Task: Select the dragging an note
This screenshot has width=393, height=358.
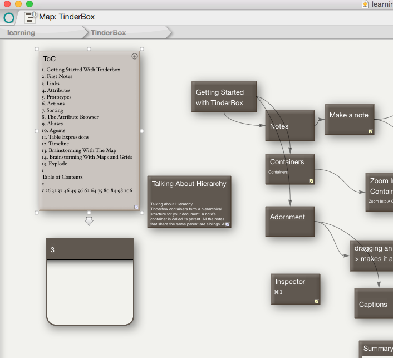Action: 371,256
